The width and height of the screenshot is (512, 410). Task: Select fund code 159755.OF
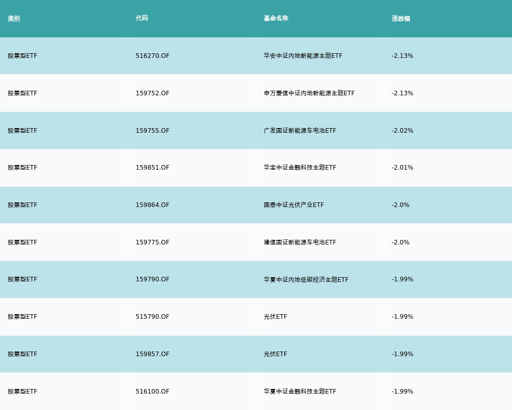(x=153, y=131)
